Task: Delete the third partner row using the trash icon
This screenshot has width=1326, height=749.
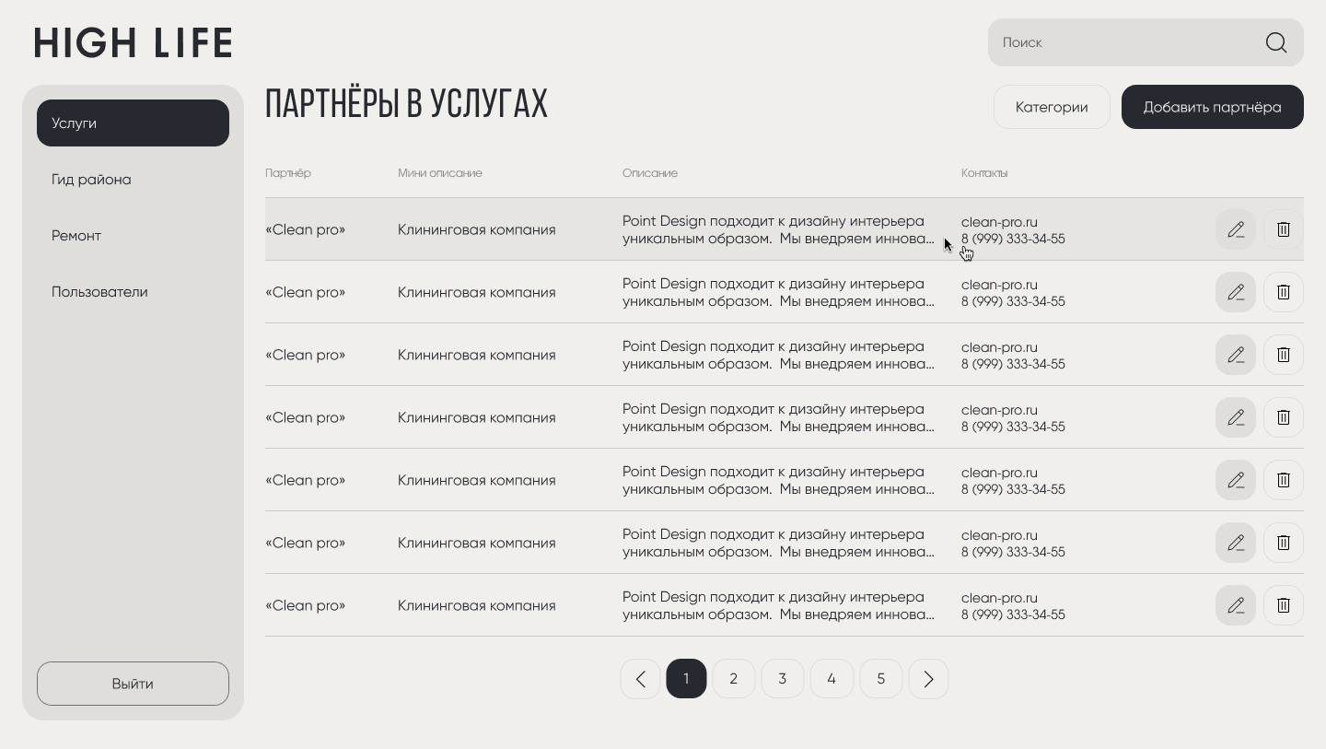Action: (1283, 355)
